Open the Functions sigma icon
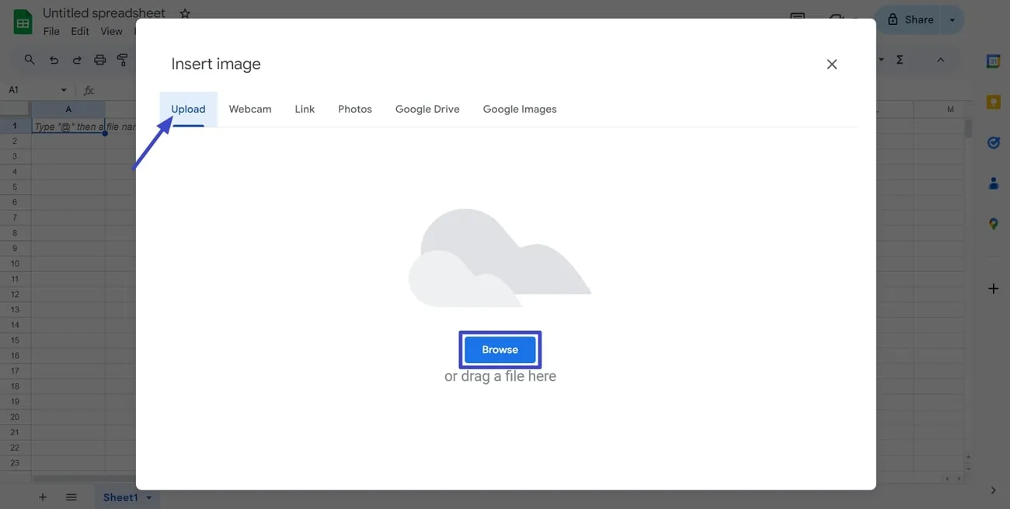The image size is (1010, 509). 900,60
